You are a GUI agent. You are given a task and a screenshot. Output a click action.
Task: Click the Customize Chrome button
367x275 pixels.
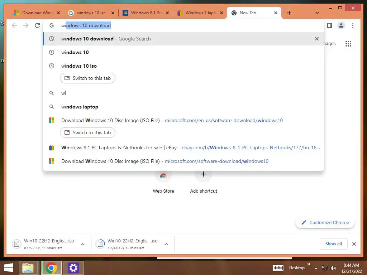click(325, 223)
